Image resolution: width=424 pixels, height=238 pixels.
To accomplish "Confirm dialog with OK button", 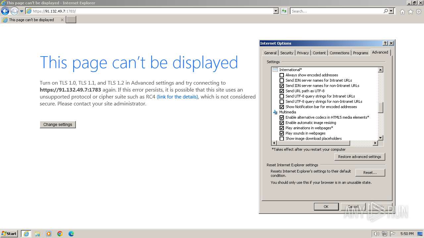I will (x=326, y=207).
